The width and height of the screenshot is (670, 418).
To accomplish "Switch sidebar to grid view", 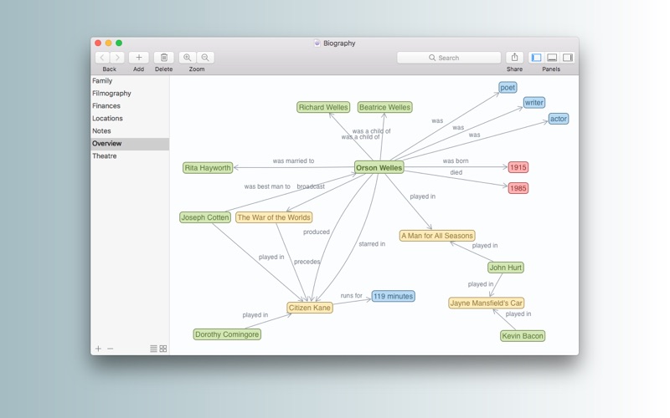I will pyautogui.click(x=162, y=349).
